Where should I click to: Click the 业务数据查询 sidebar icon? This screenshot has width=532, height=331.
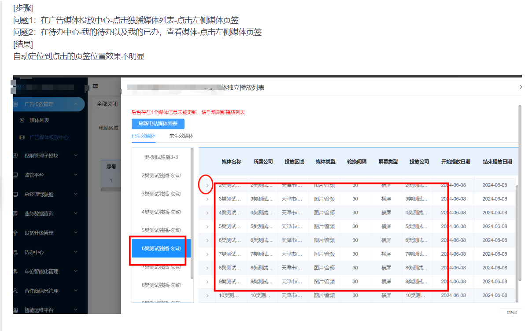pyautogui.click(x=15, y=213)
